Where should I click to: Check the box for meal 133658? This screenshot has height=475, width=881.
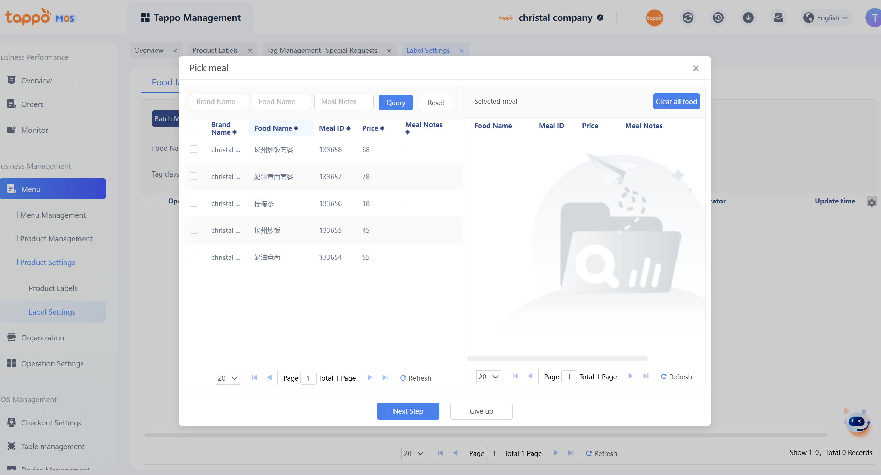point(193,149)
